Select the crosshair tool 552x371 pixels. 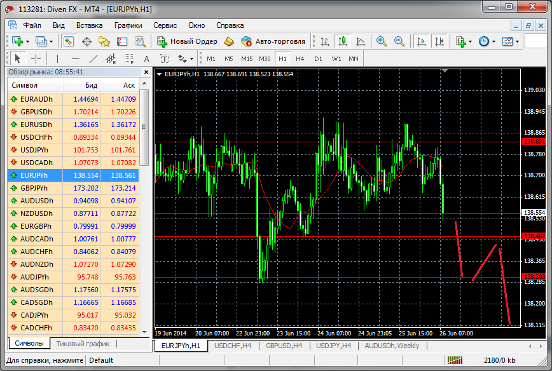click(36, 58)
